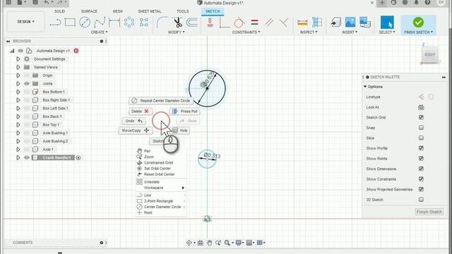Click Repeat Center Diameter Circle

[161, 100]
